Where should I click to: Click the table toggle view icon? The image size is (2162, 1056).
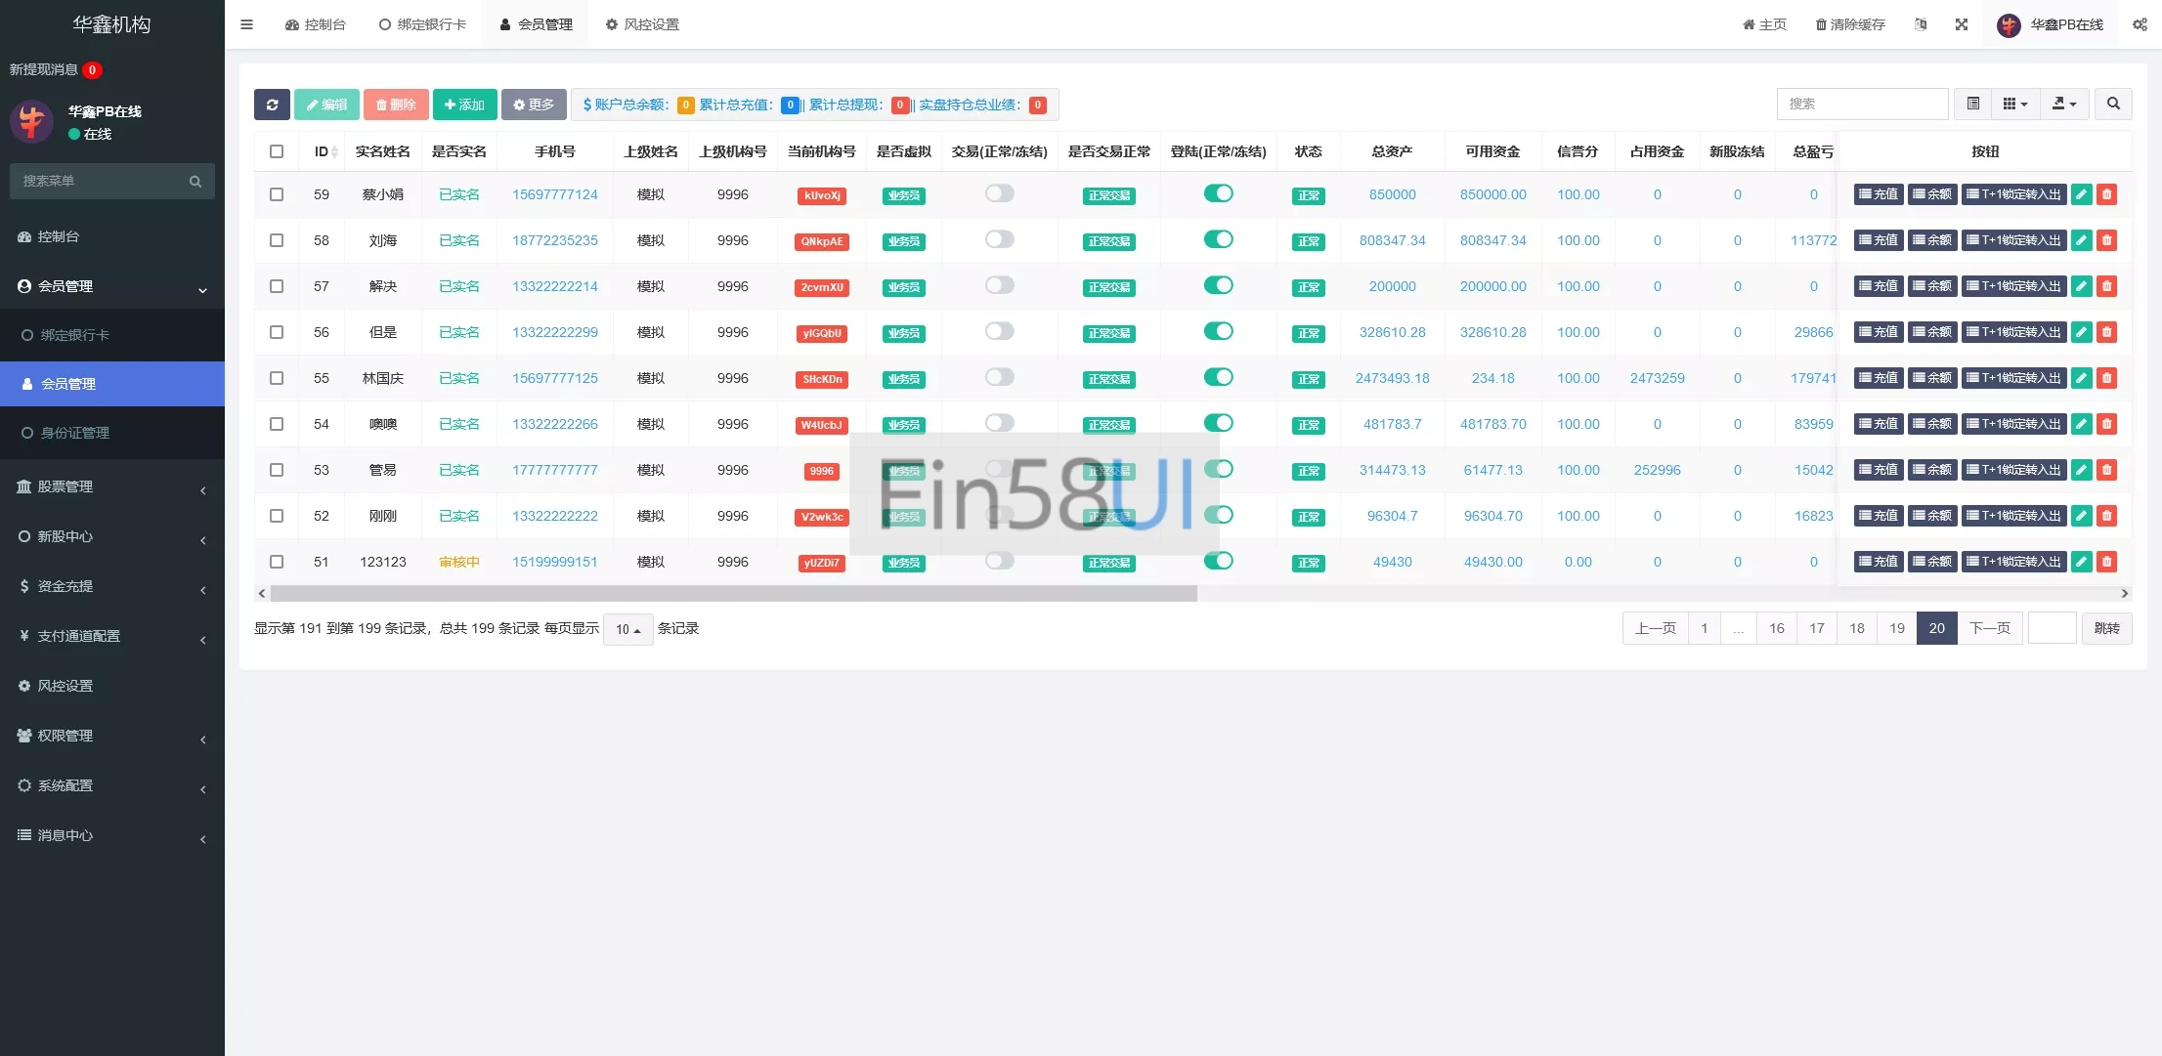tap(1973, 104)
